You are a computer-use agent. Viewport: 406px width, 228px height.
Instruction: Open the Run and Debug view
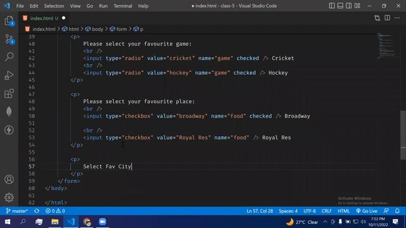click(x=9, y=75)
